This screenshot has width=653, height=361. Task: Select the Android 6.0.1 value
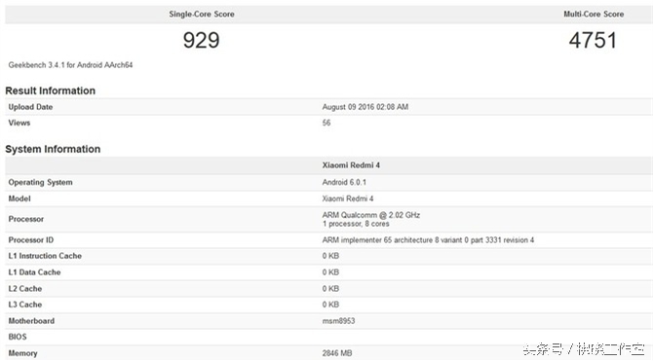(x=344, y=182)
